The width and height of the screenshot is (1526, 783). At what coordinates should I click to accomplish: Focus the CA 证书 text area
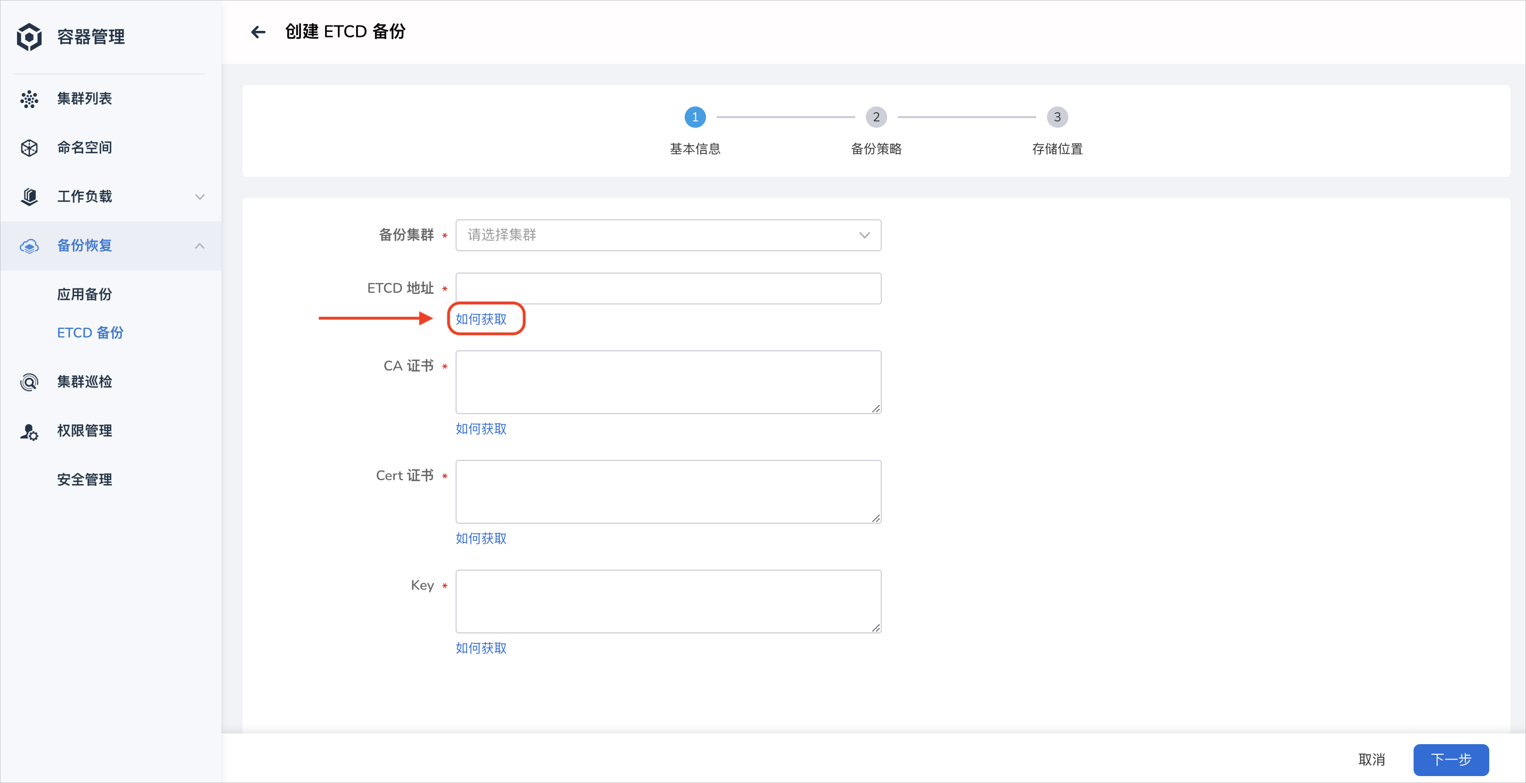[x=668, y=382]
